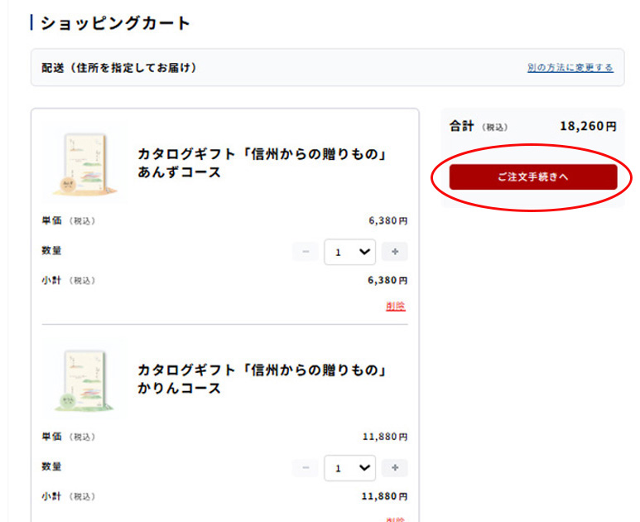Viewport: 640px width, 522px height.
Task: View かりんコース catalog thumbnail
Action: (x=84, y=379)
